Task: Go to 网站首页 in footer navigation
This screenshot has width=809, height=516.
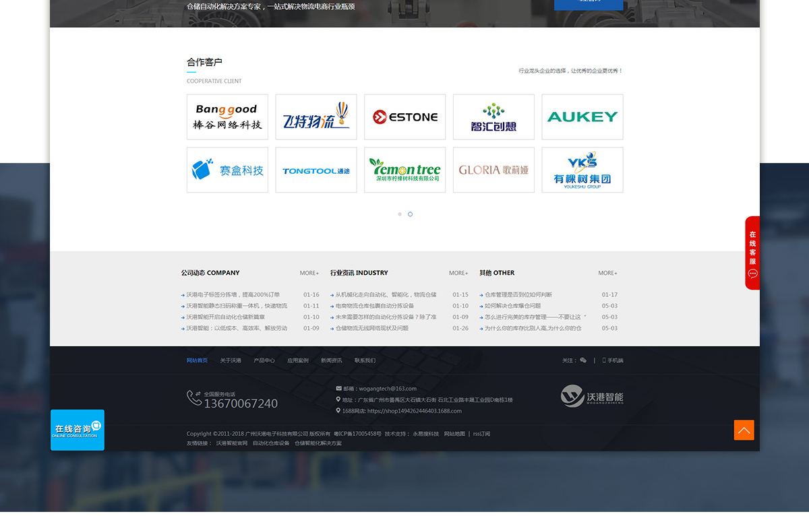Action: [198, 360]
